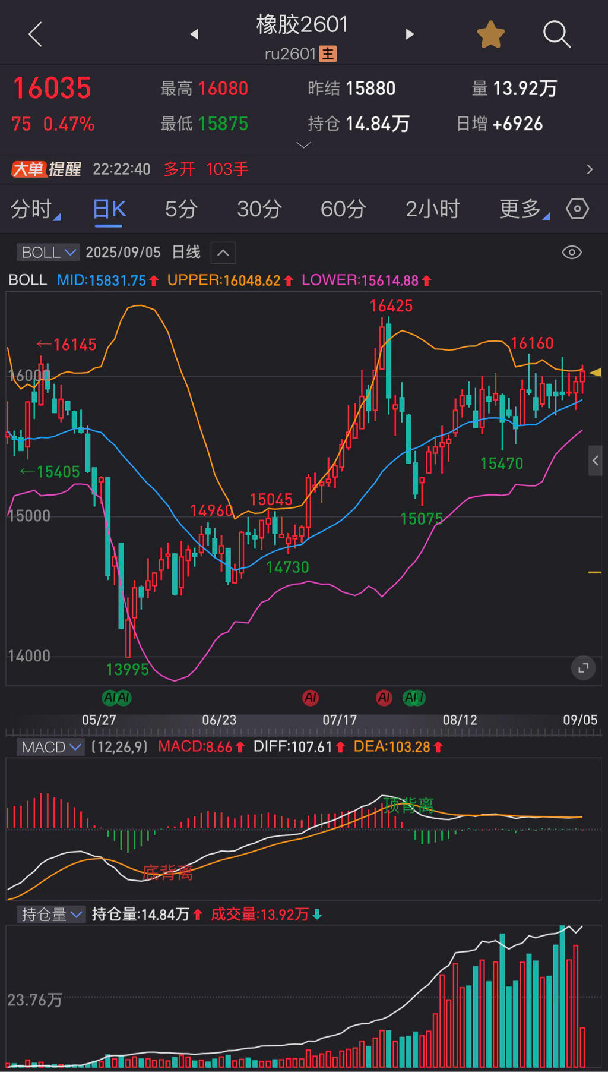Open the BOLL indicator dropdown

coord(48,253)
